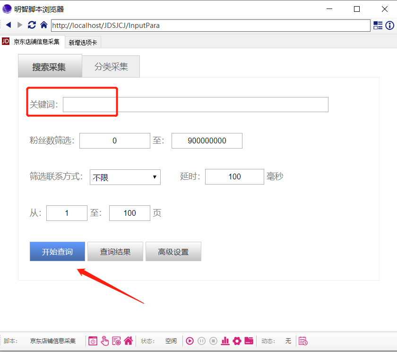
Task: Click the 毫秒 unit text
Action: click(x=275, y=176)
